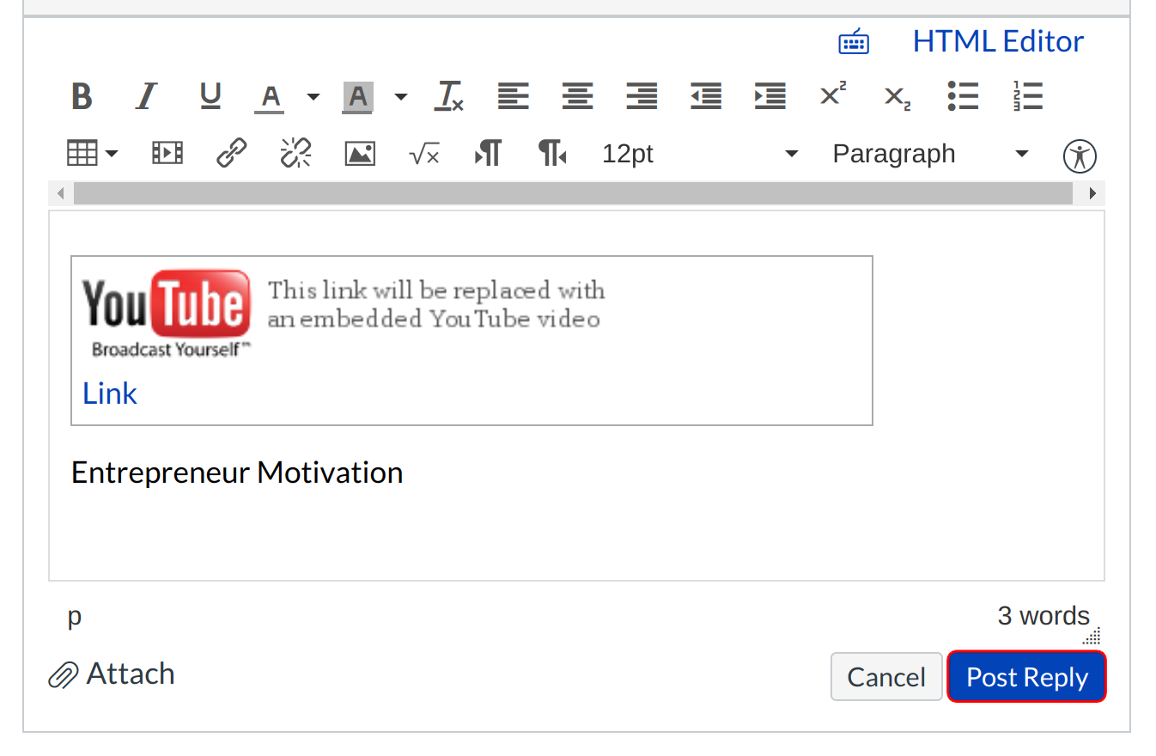Cancel the reply

pyautogui.click(x=885, y=677)
